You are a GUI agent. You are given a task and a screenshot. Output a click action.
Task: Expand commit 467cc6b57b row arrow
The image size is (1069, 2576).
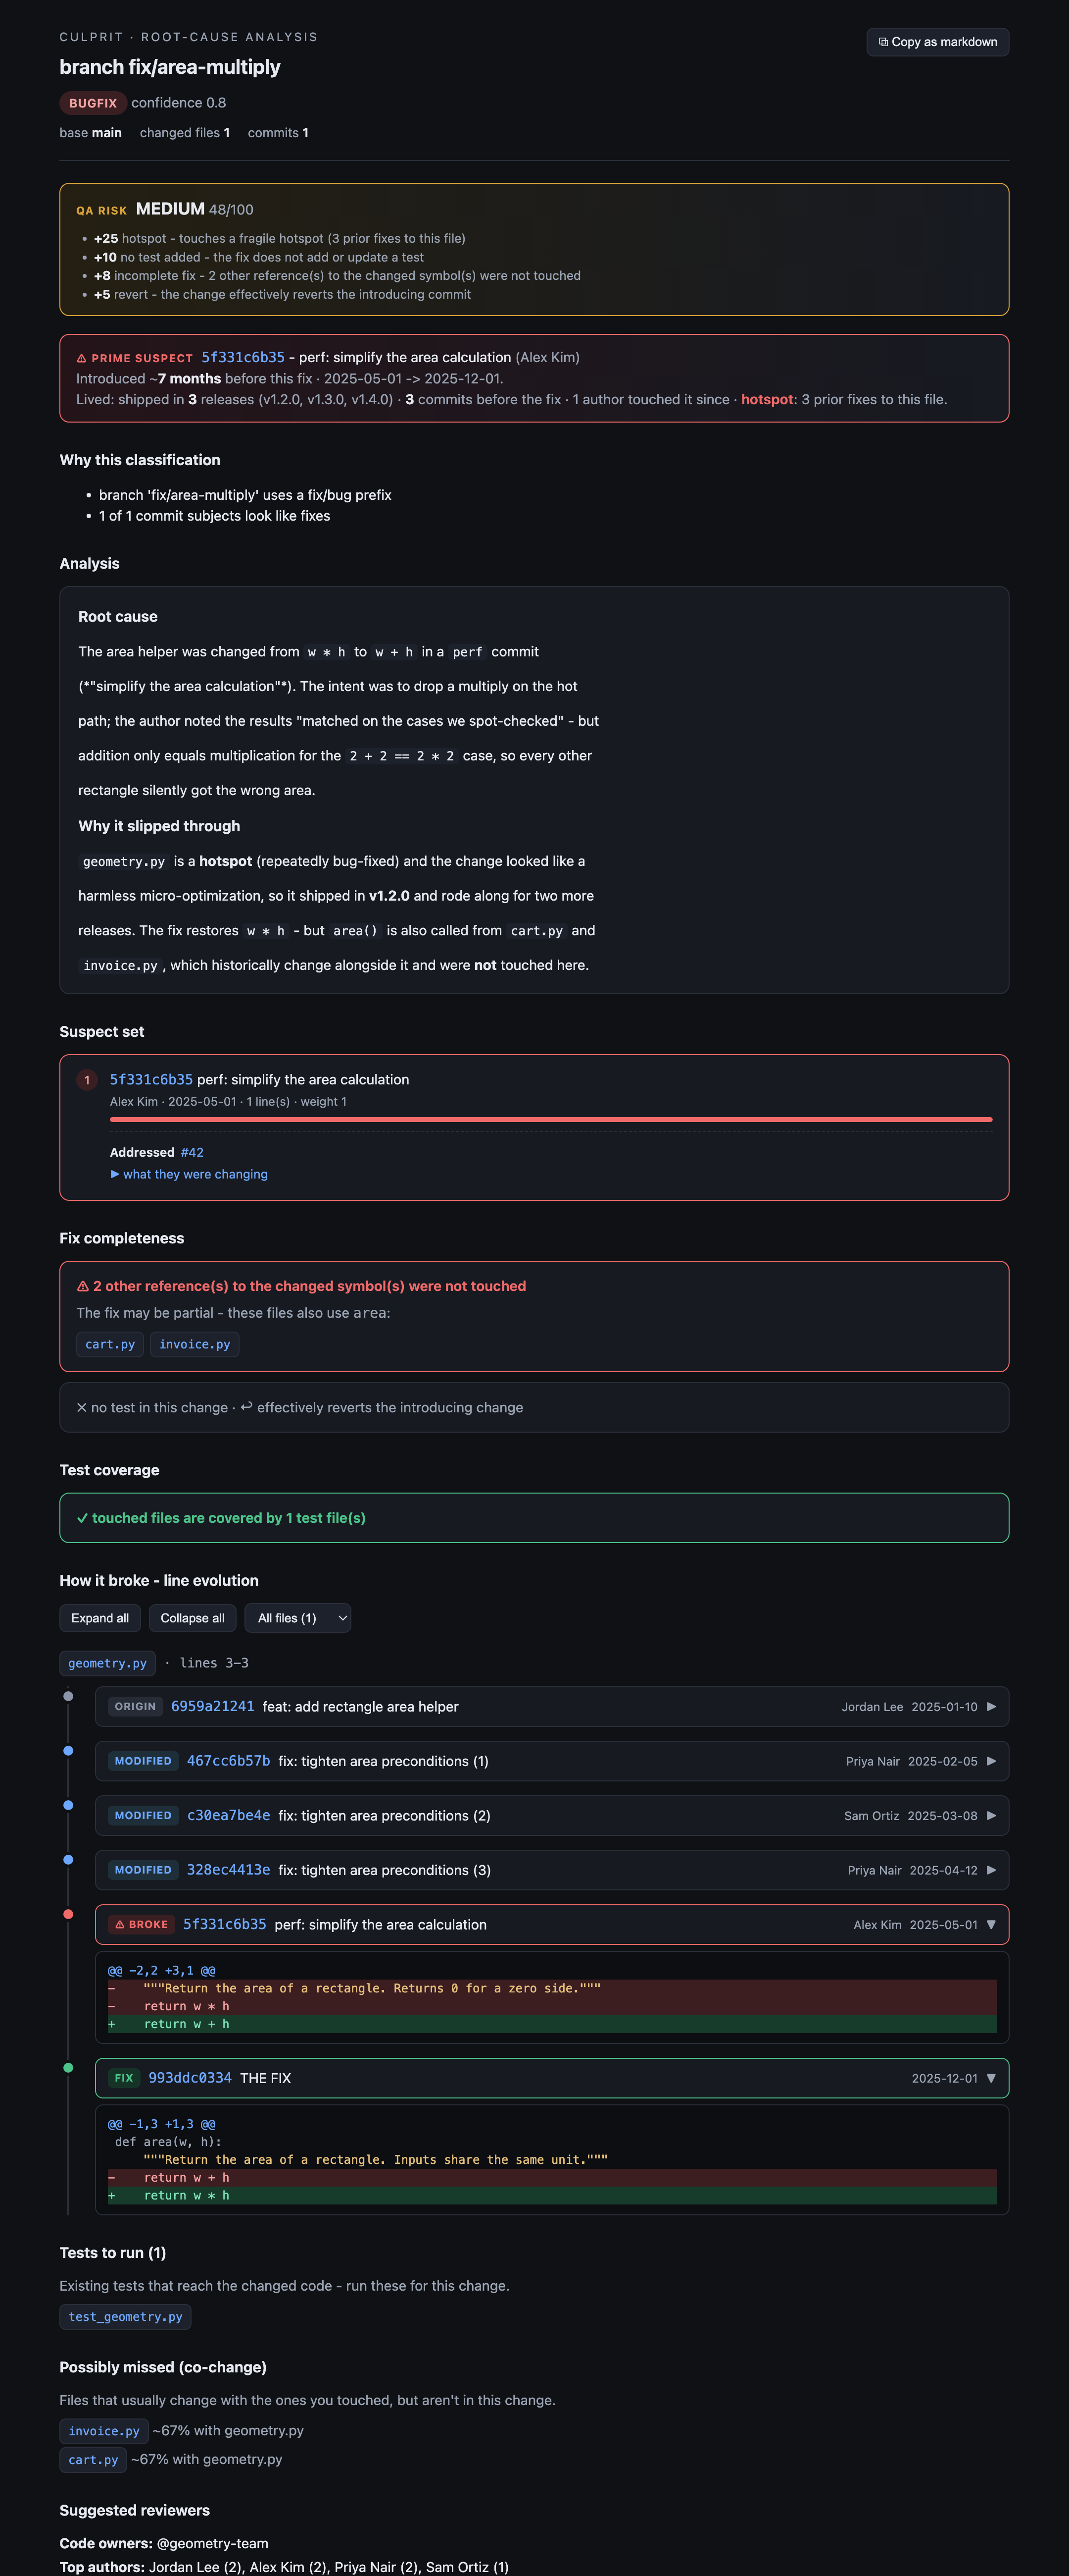991,1761
